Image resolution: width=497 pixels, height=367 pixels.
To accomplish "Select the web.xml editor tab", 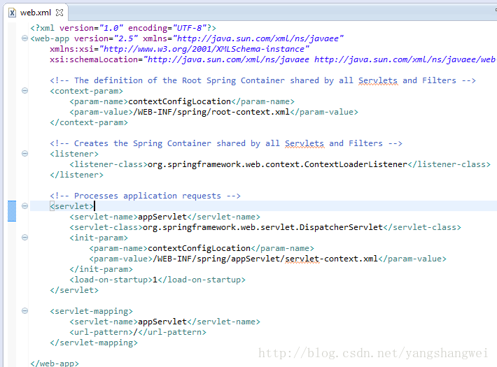I will tap(35, 12).
